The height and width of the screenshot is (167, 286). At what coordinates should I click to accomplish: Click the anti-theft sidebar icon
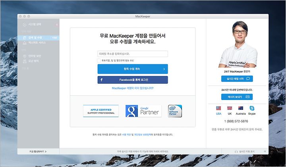tap(25, 61)
